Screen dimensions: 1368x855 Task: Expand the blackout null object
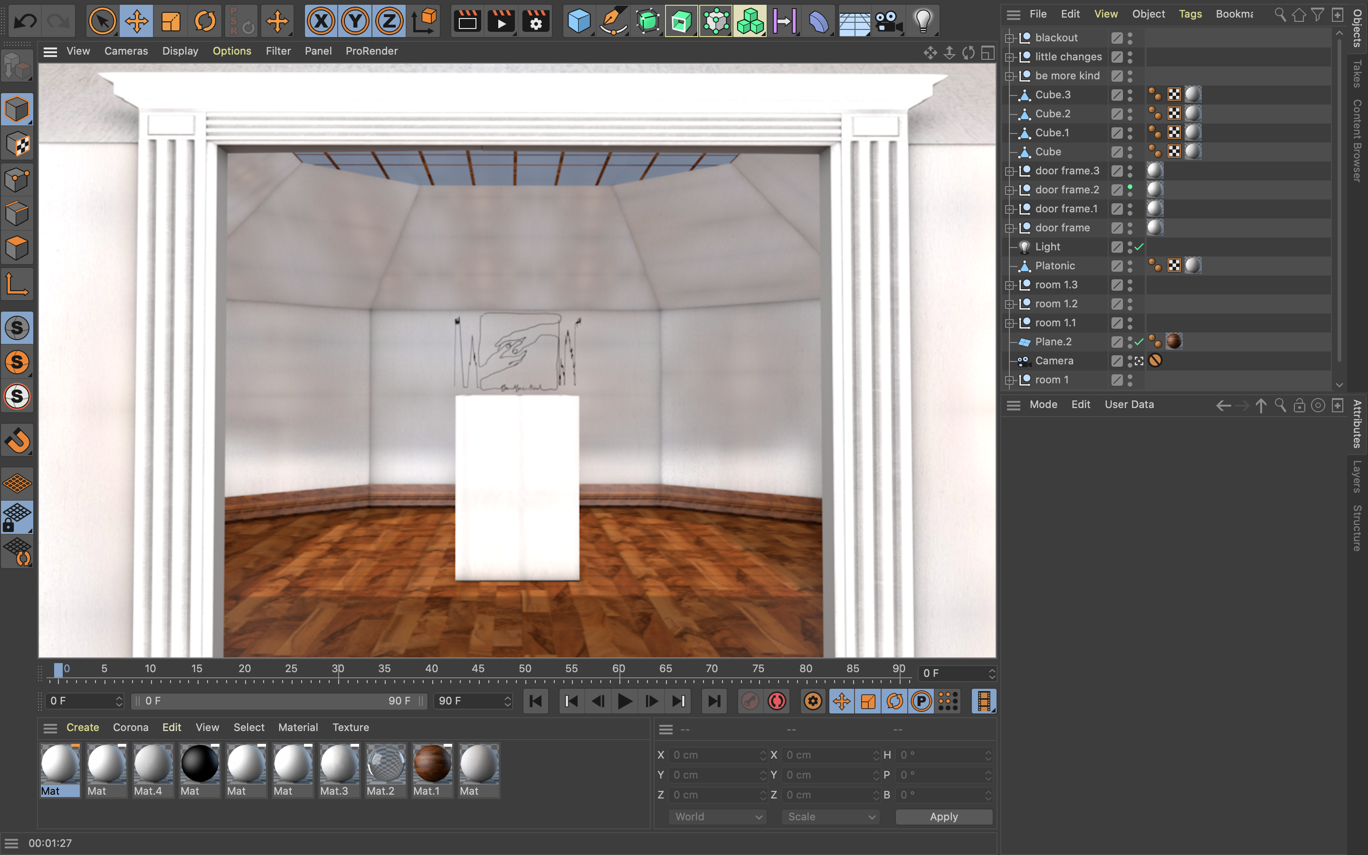click(x=1009, y=38)
